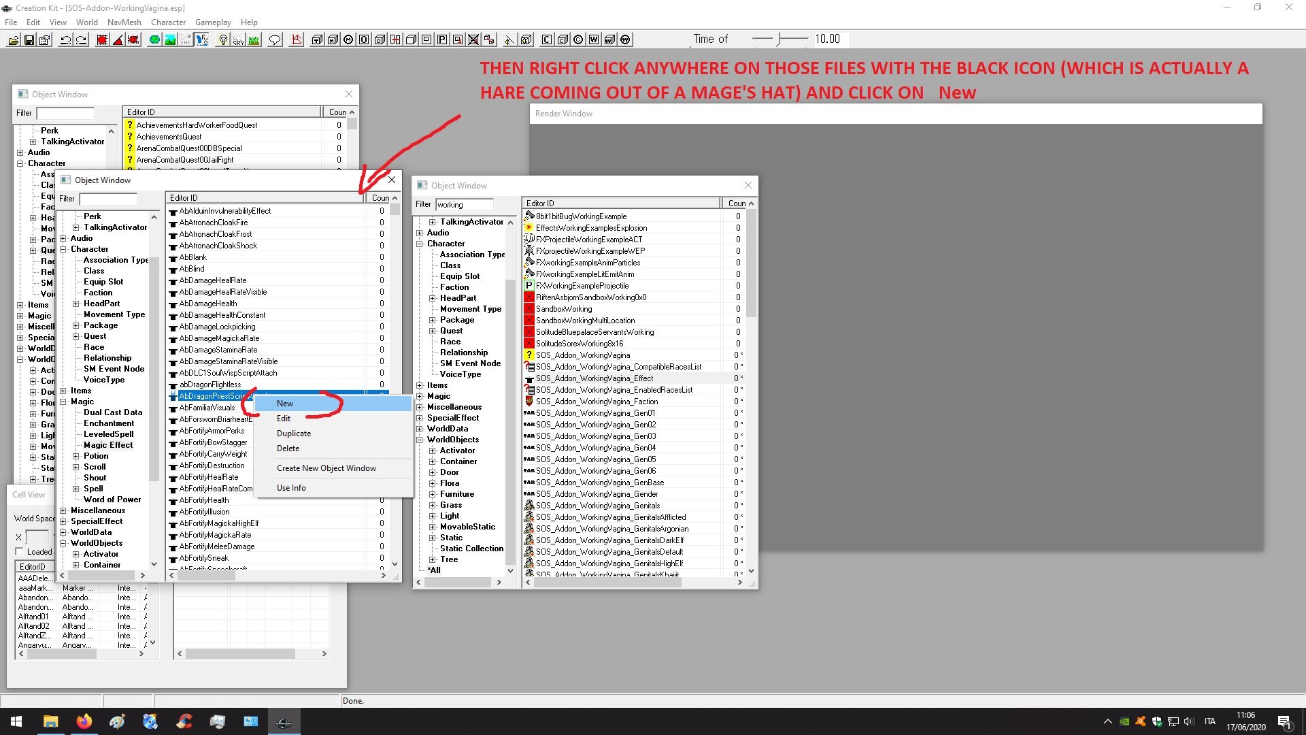Open the Gameplay menu

(213, 22)
